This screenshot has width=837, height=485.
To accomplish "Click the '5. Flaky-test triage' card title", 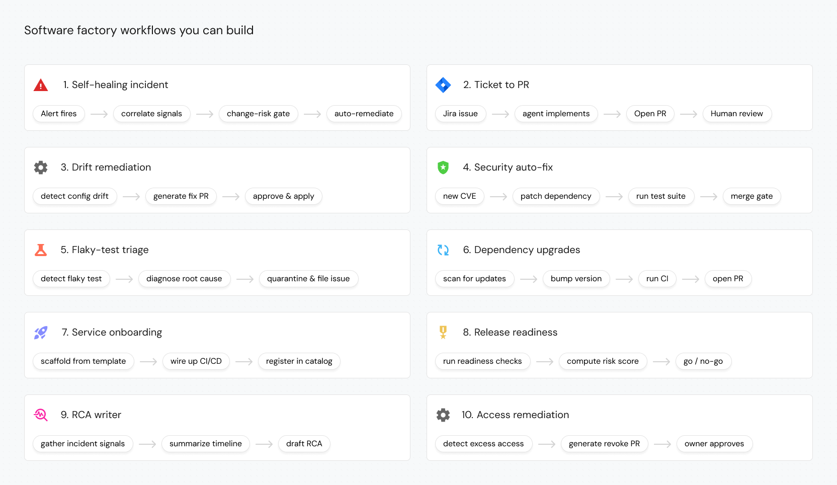I will 105,250.
